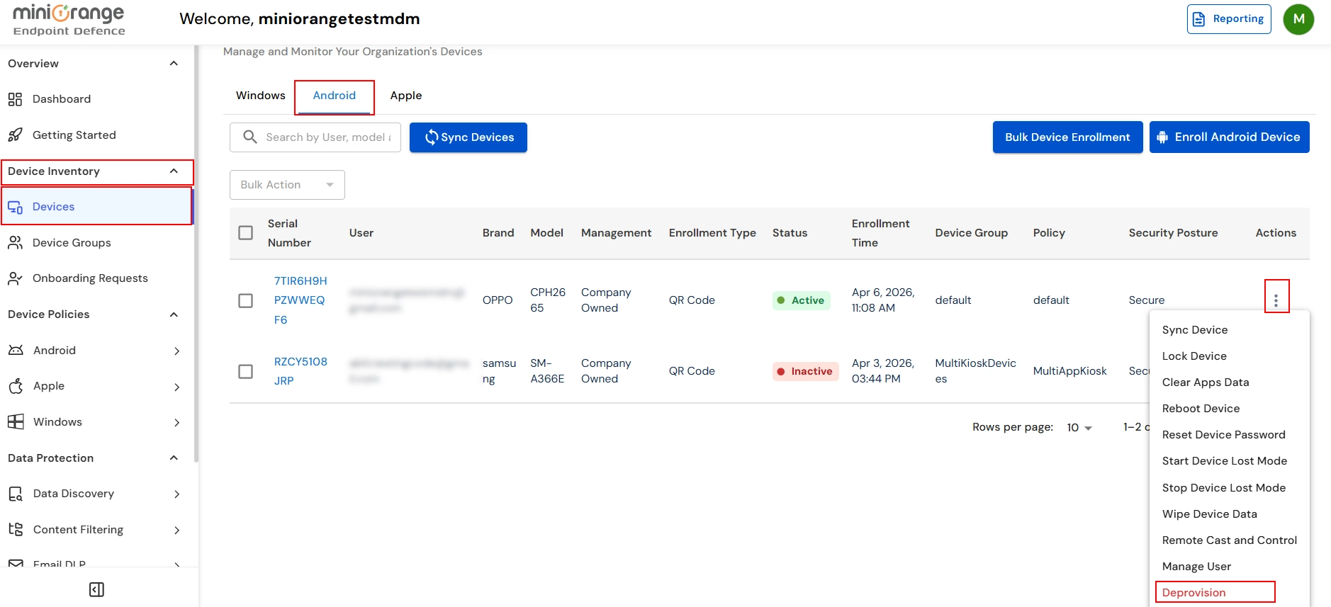Click the MultiAppKiosk policy cell
This screenshot has width=1331, height=607.
coord(1069,371)
